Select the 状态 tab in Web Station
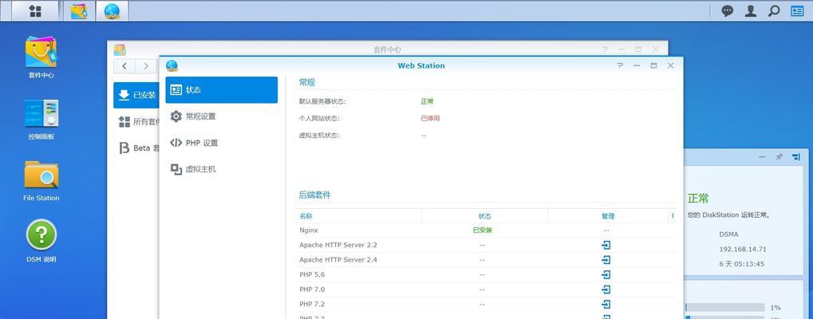 click(221, 89)
